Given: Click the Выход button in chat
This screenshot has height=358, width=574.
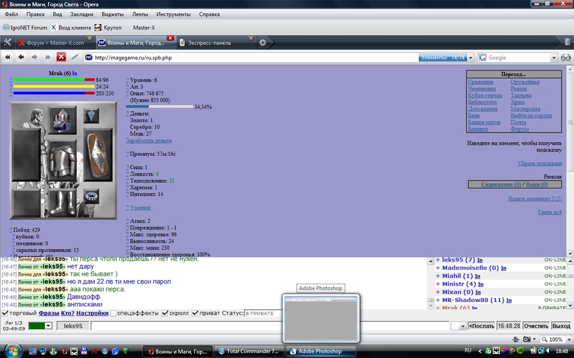Looking at the screenshot, I should tap(561, 326).
